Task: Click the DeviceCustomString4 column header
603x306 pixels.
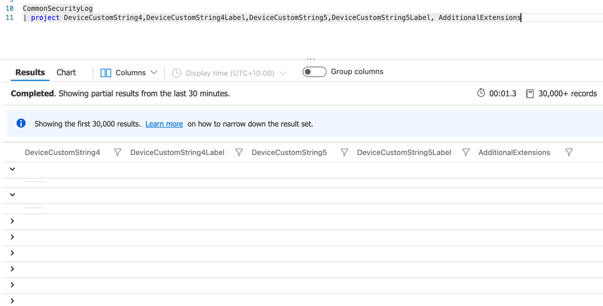Action: (x=62, y=153)
